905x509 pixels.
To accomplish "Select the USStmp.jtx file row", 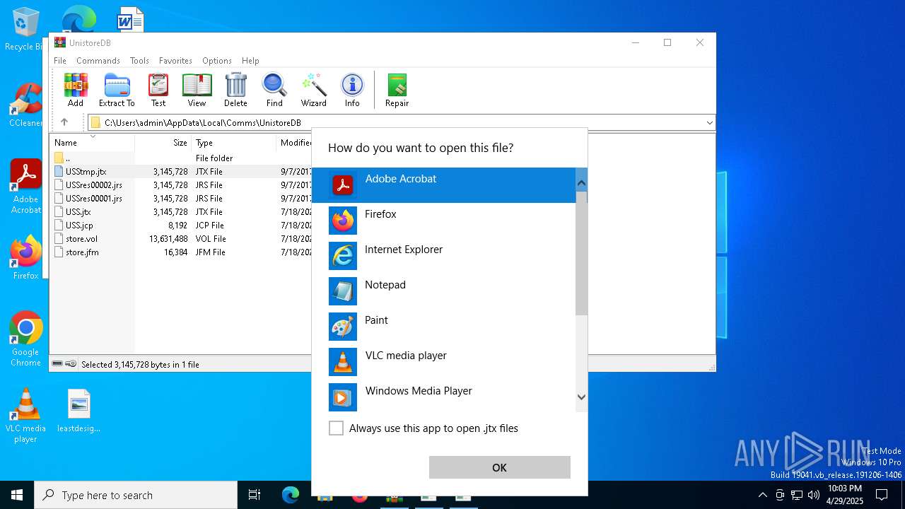I will (181, 171).
